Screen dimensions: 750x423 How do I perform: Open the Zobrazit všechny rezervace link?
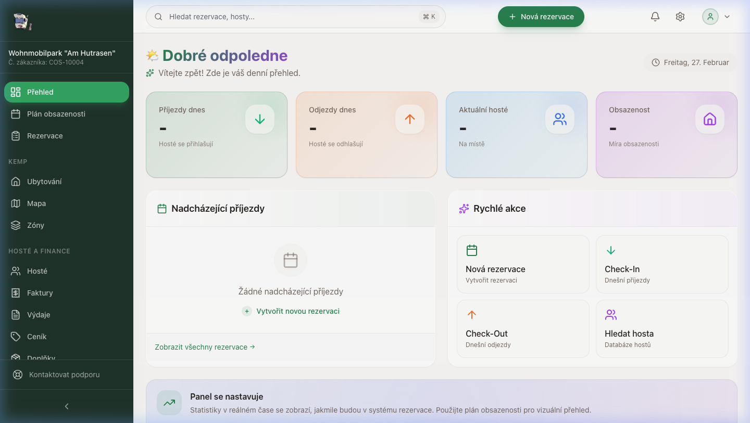coord(204,347)
